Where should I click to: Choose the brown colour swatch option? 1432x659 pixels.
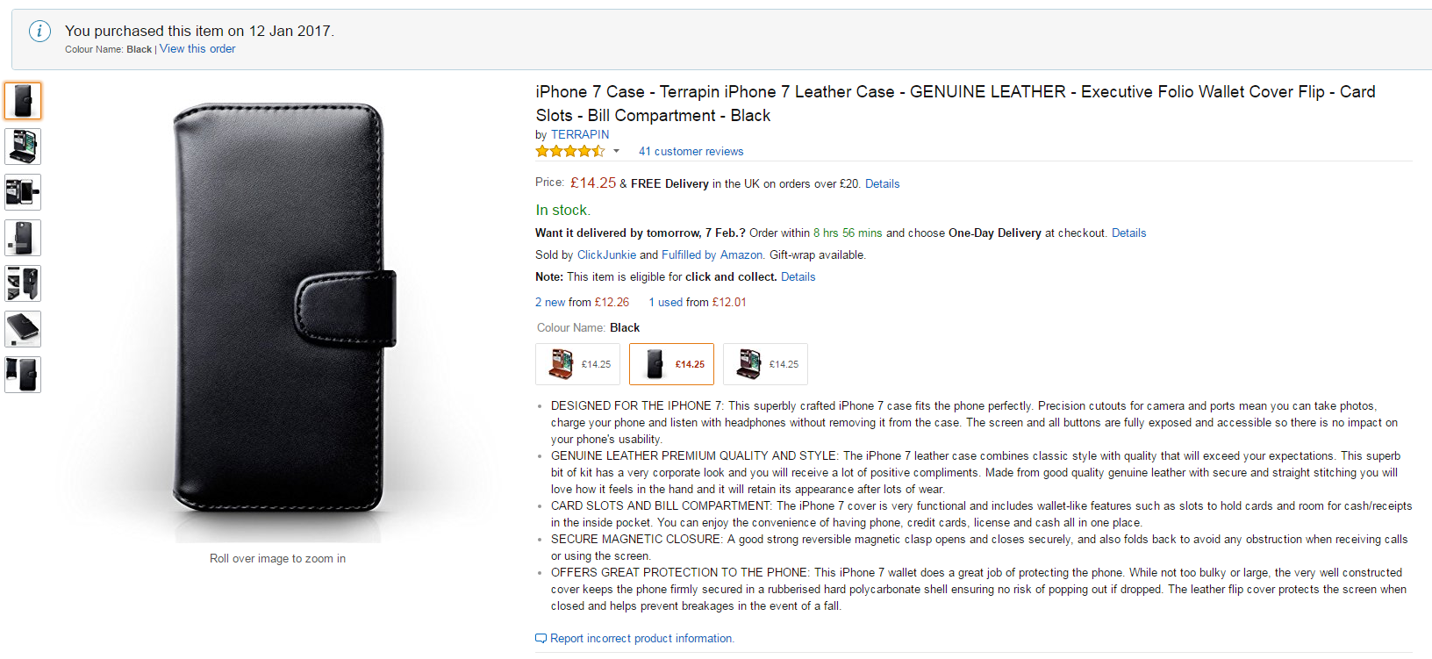[577, 364]
